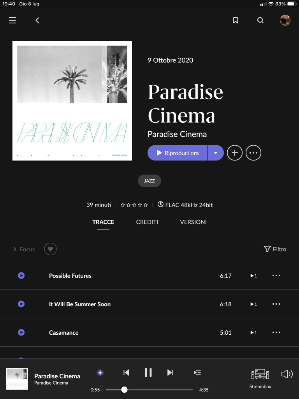Click the Wi-Fi icon in status bar

[x=271, y=4]
